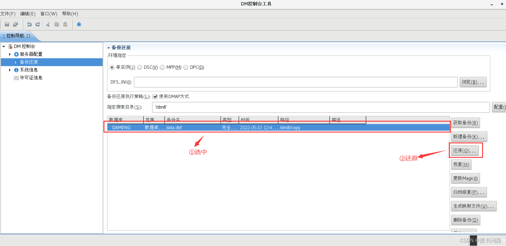
Task: Select the DPC(D) radio button
Action: click(186, 67)
